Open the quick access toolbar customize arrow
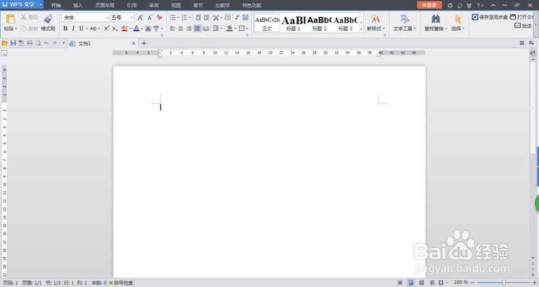This screenshot has height=287, width=539. coord(64,43)
